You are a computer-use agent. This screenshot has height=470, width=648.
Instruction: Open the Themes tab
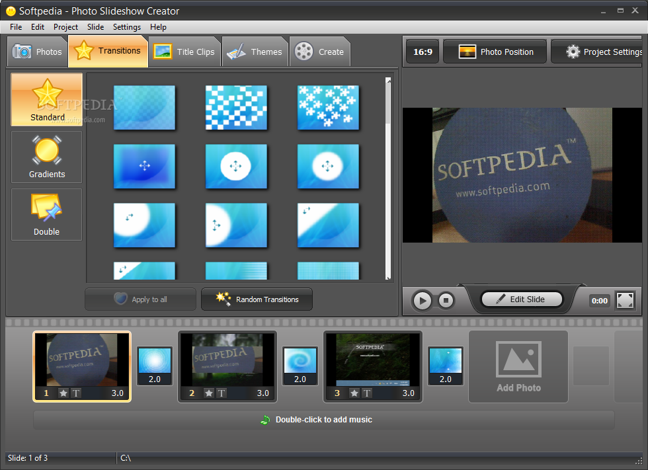(255, 52)
